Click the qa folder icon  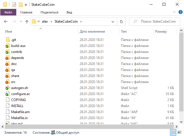(7, 70)
